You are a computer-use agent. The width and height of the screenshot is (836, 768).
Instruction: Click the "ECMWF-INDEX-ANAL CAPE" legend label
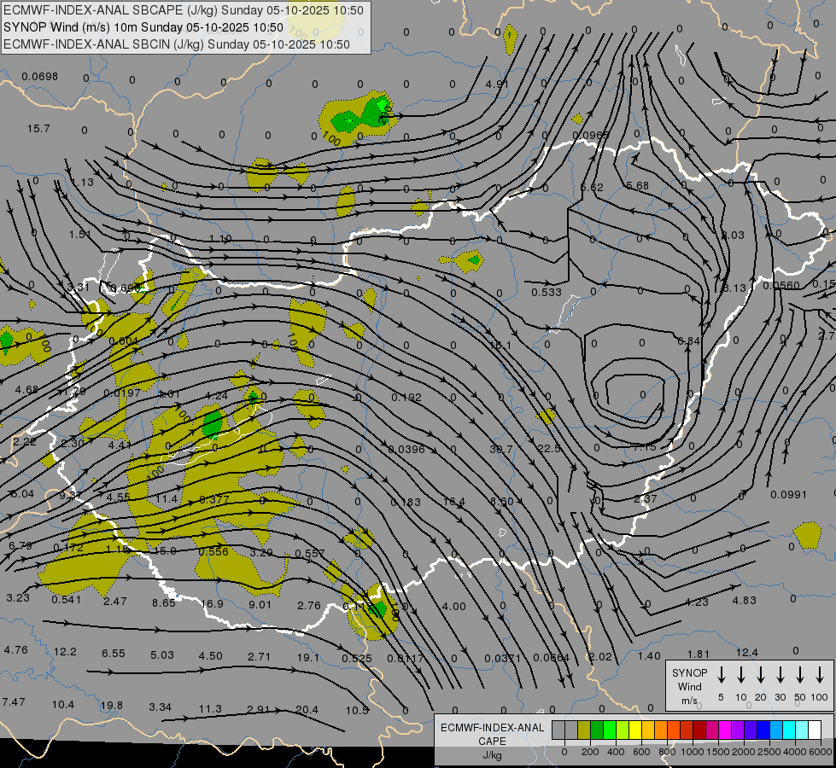[492, 734]
